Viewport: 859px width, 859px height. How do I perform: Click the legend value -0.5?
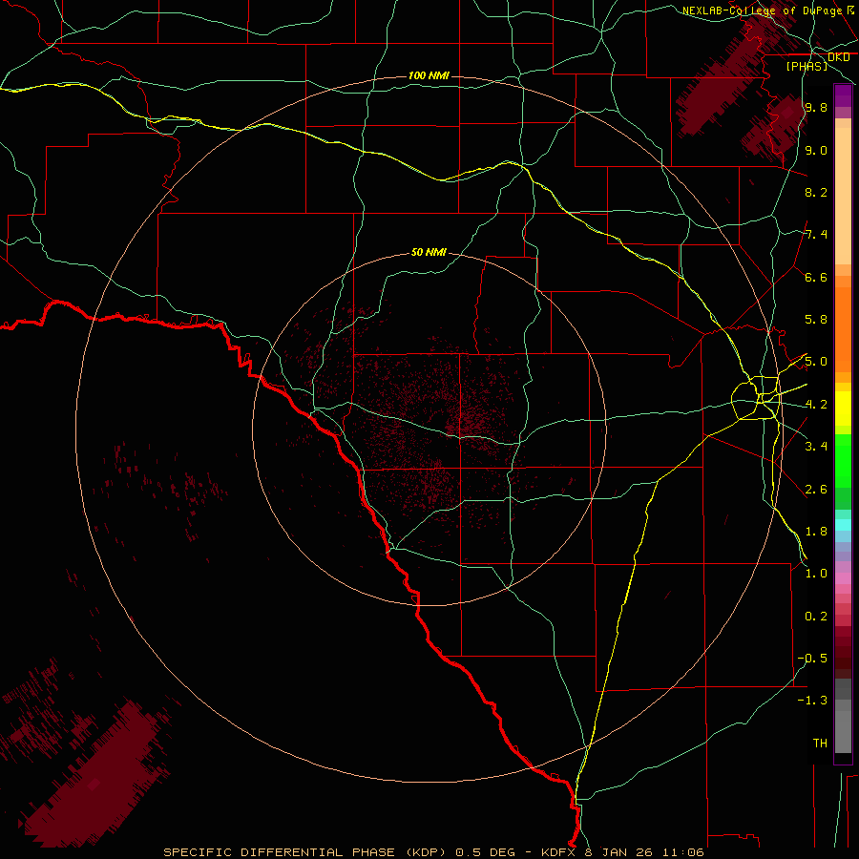coord(812,659)
